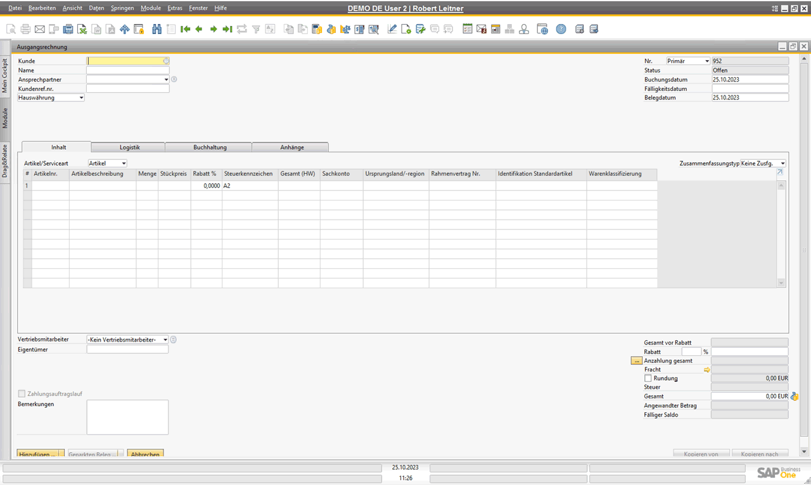Click the info icon beside Ansprechpartner
811x485 pixels.
pos(174,80)
